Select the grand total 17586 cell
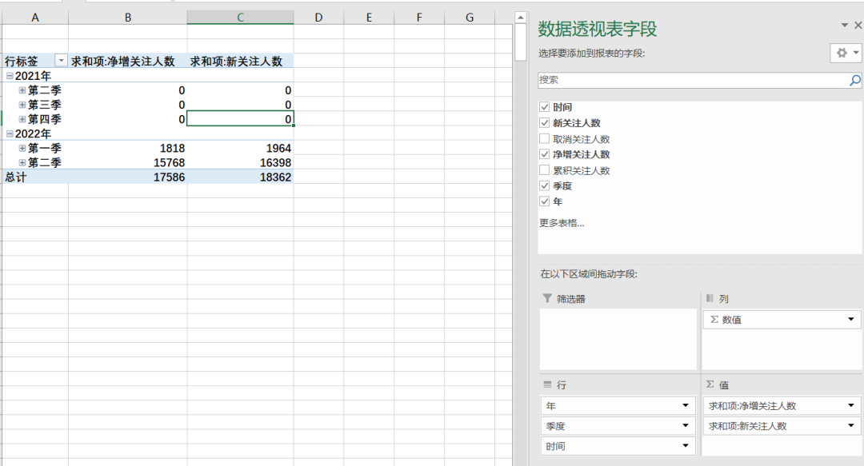864x466 pixels. 128,177
